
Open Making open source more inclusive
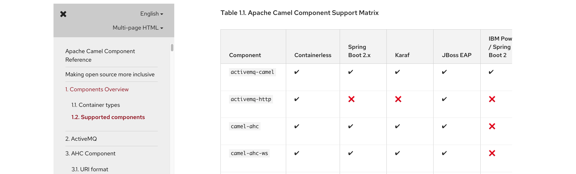coord(110,74)
